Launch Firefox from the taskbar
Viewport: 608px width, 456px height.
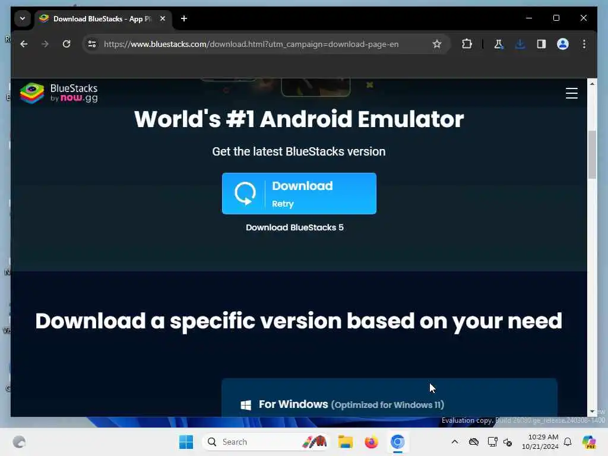pyautogui.click(x=371, y=442)
